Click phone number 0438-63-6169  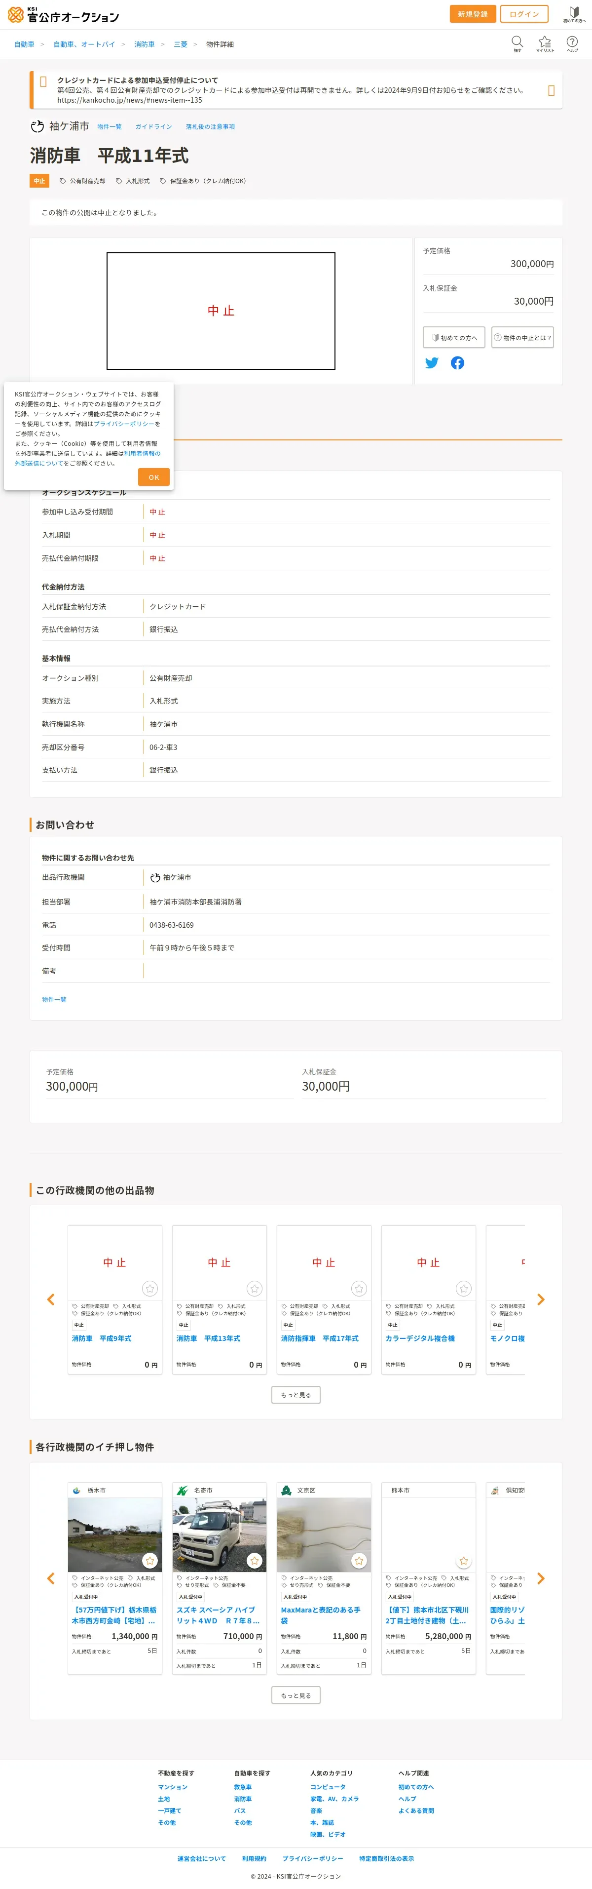click(172, 925)
